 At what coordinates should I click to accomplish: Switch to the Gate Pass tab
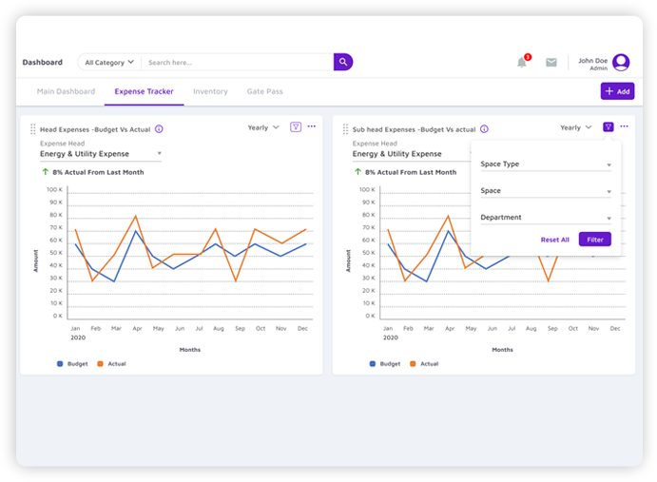[265, 91]
